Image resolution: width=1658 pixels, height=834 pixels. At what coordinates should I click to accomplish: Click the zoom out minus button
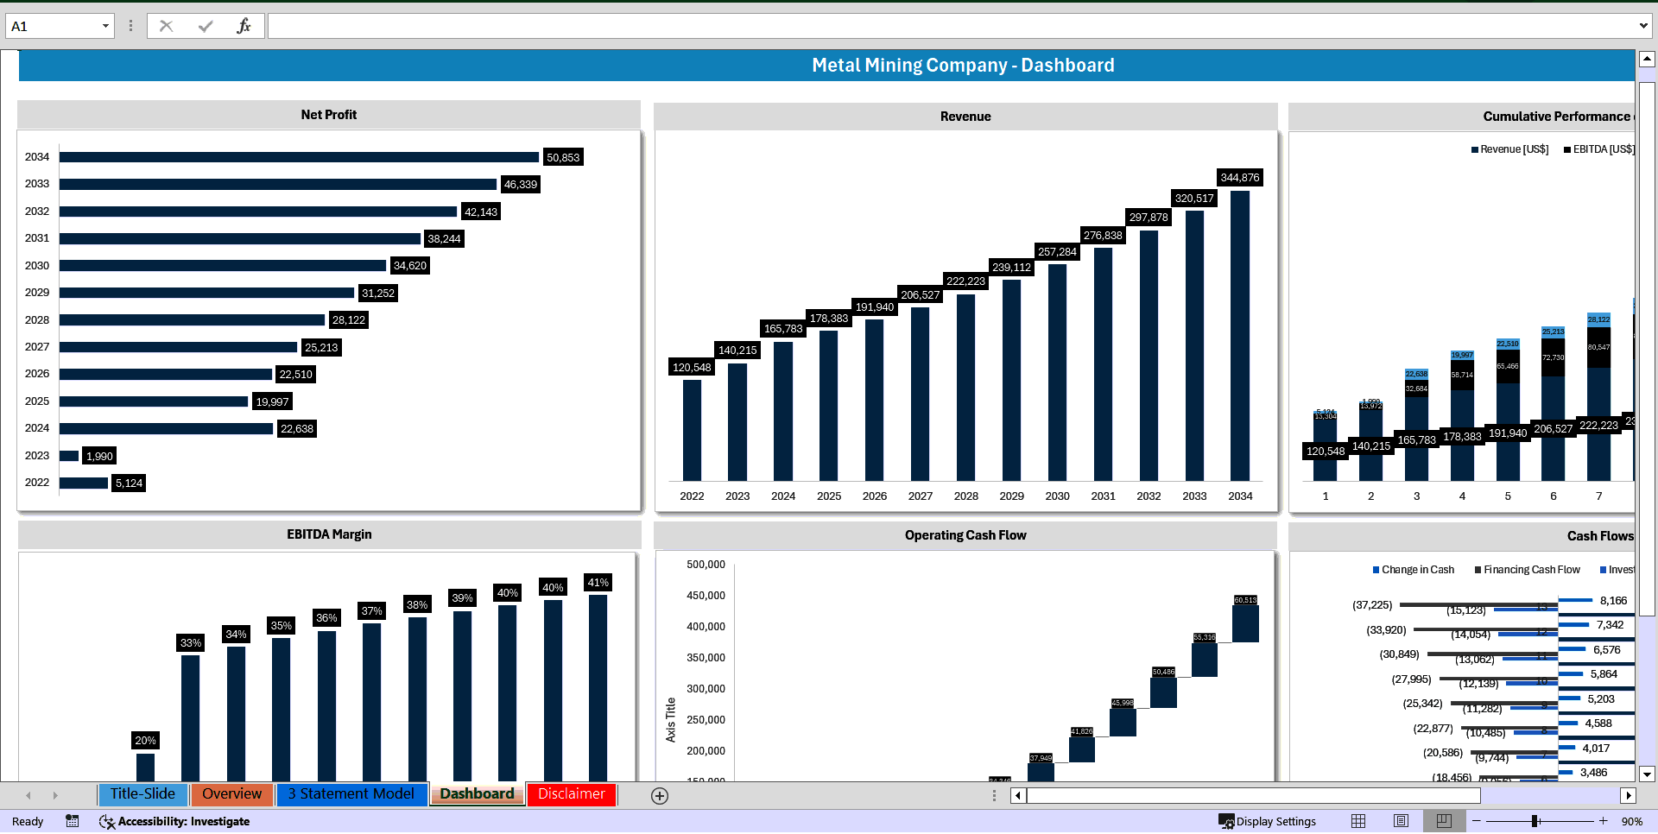(1477, 821)
